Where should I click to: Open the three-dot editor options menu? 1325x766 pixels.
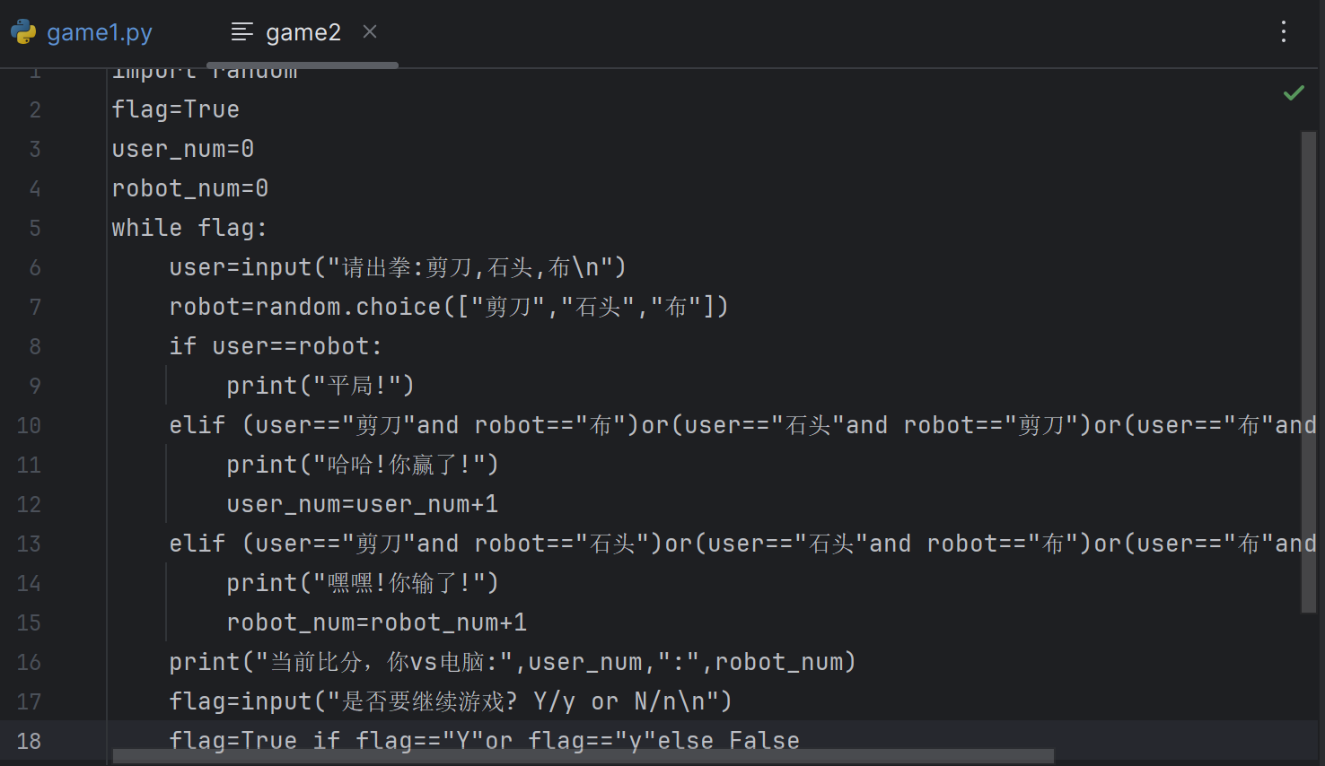(x=1283, y=31)
